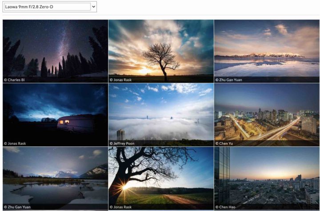Click the '© Charles Bi' credit text

click(14, 80)
